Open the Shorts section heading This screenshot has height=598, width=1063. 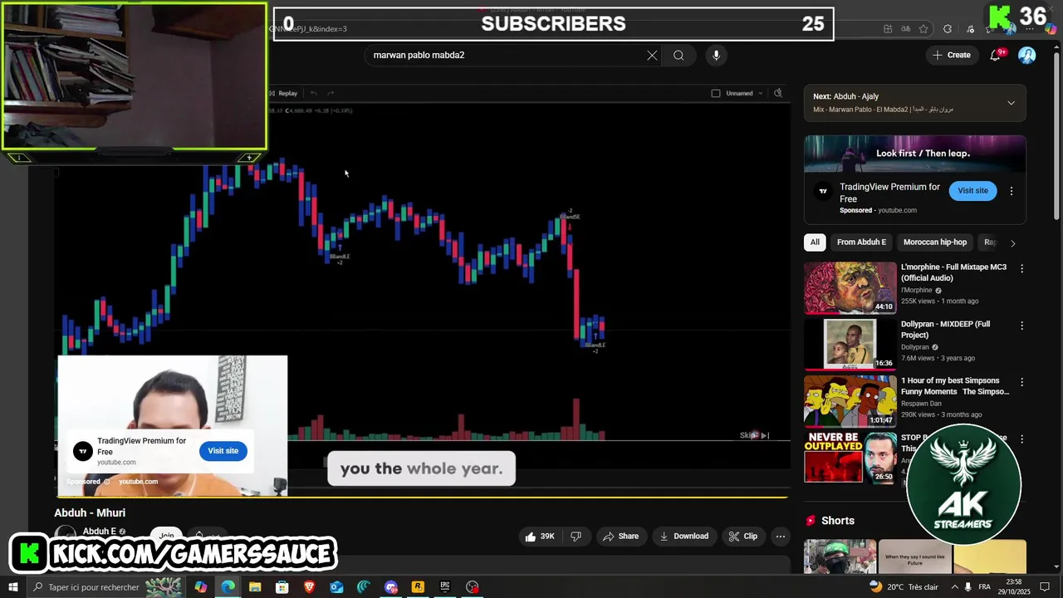click(837, 521)
